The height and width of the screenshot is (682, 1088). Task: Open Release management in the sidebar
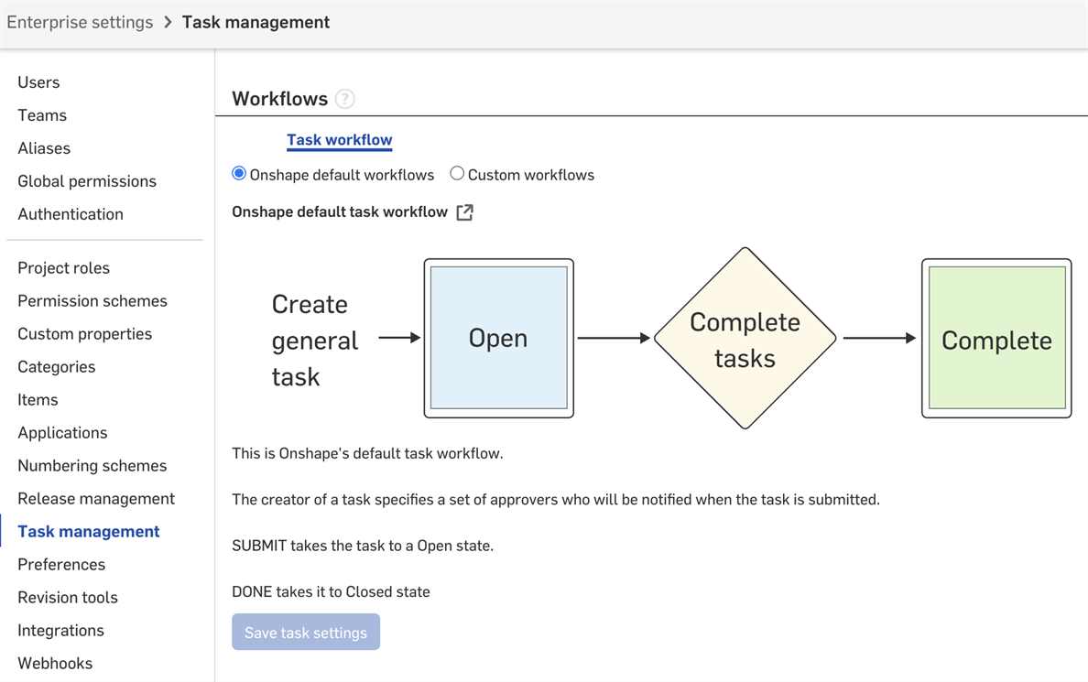point(96,499)
